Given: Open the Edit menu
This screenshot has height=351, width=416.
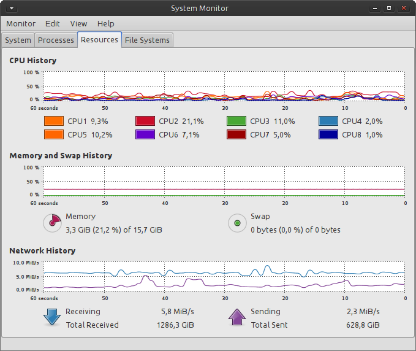Looking at the screenshot, I should 53,23.
